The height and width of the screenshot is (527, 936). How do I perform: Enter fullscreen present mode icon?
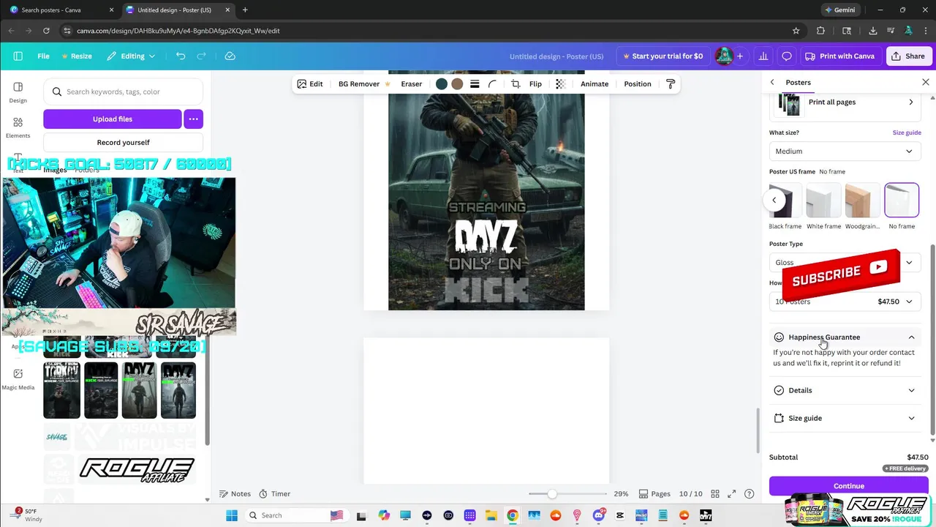[732, 494]
